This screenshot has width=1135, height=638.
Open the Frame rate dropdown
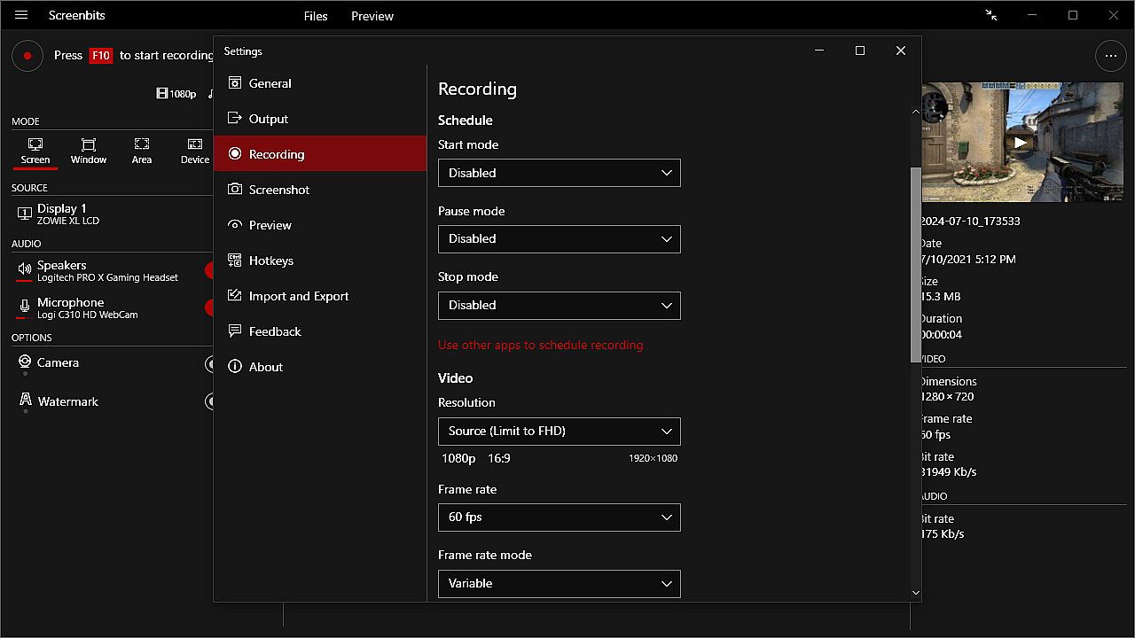[559, 517]
